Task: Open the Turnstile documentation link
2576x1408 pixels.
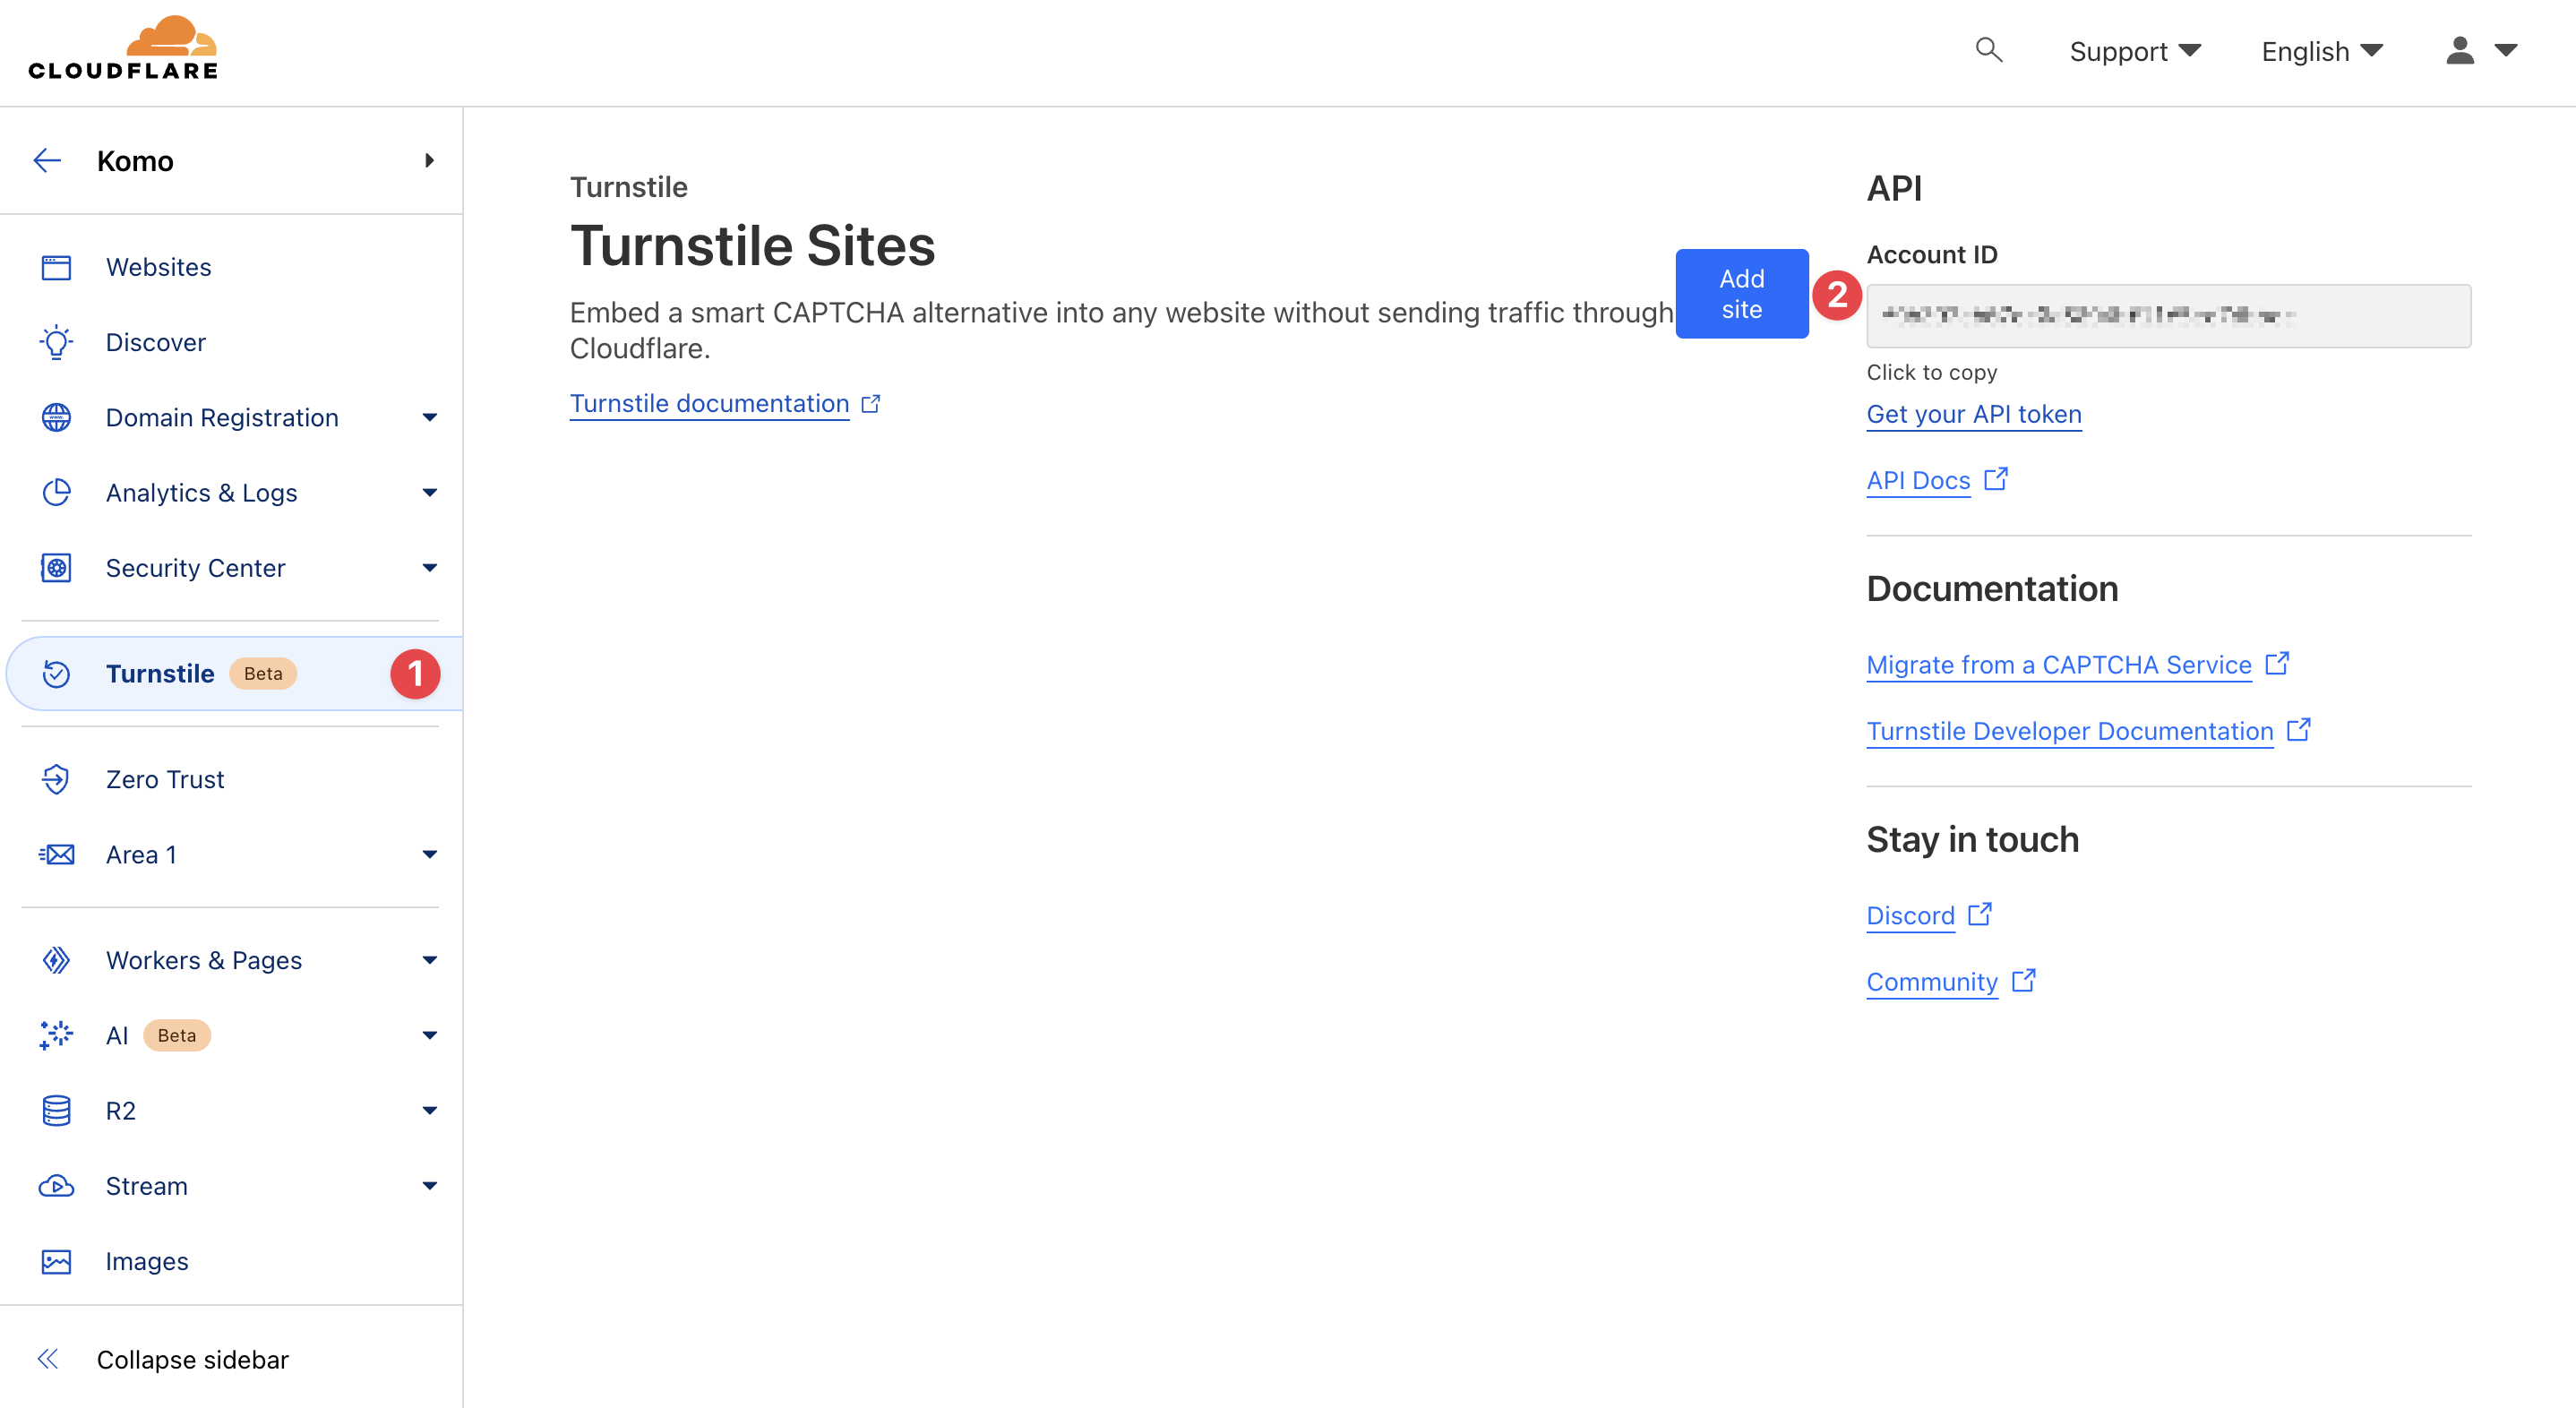Action: click(x=709, y=403)
